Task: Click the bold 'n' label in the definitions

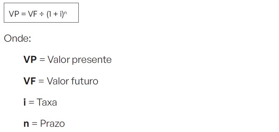Action: click(x=26, y=124)
